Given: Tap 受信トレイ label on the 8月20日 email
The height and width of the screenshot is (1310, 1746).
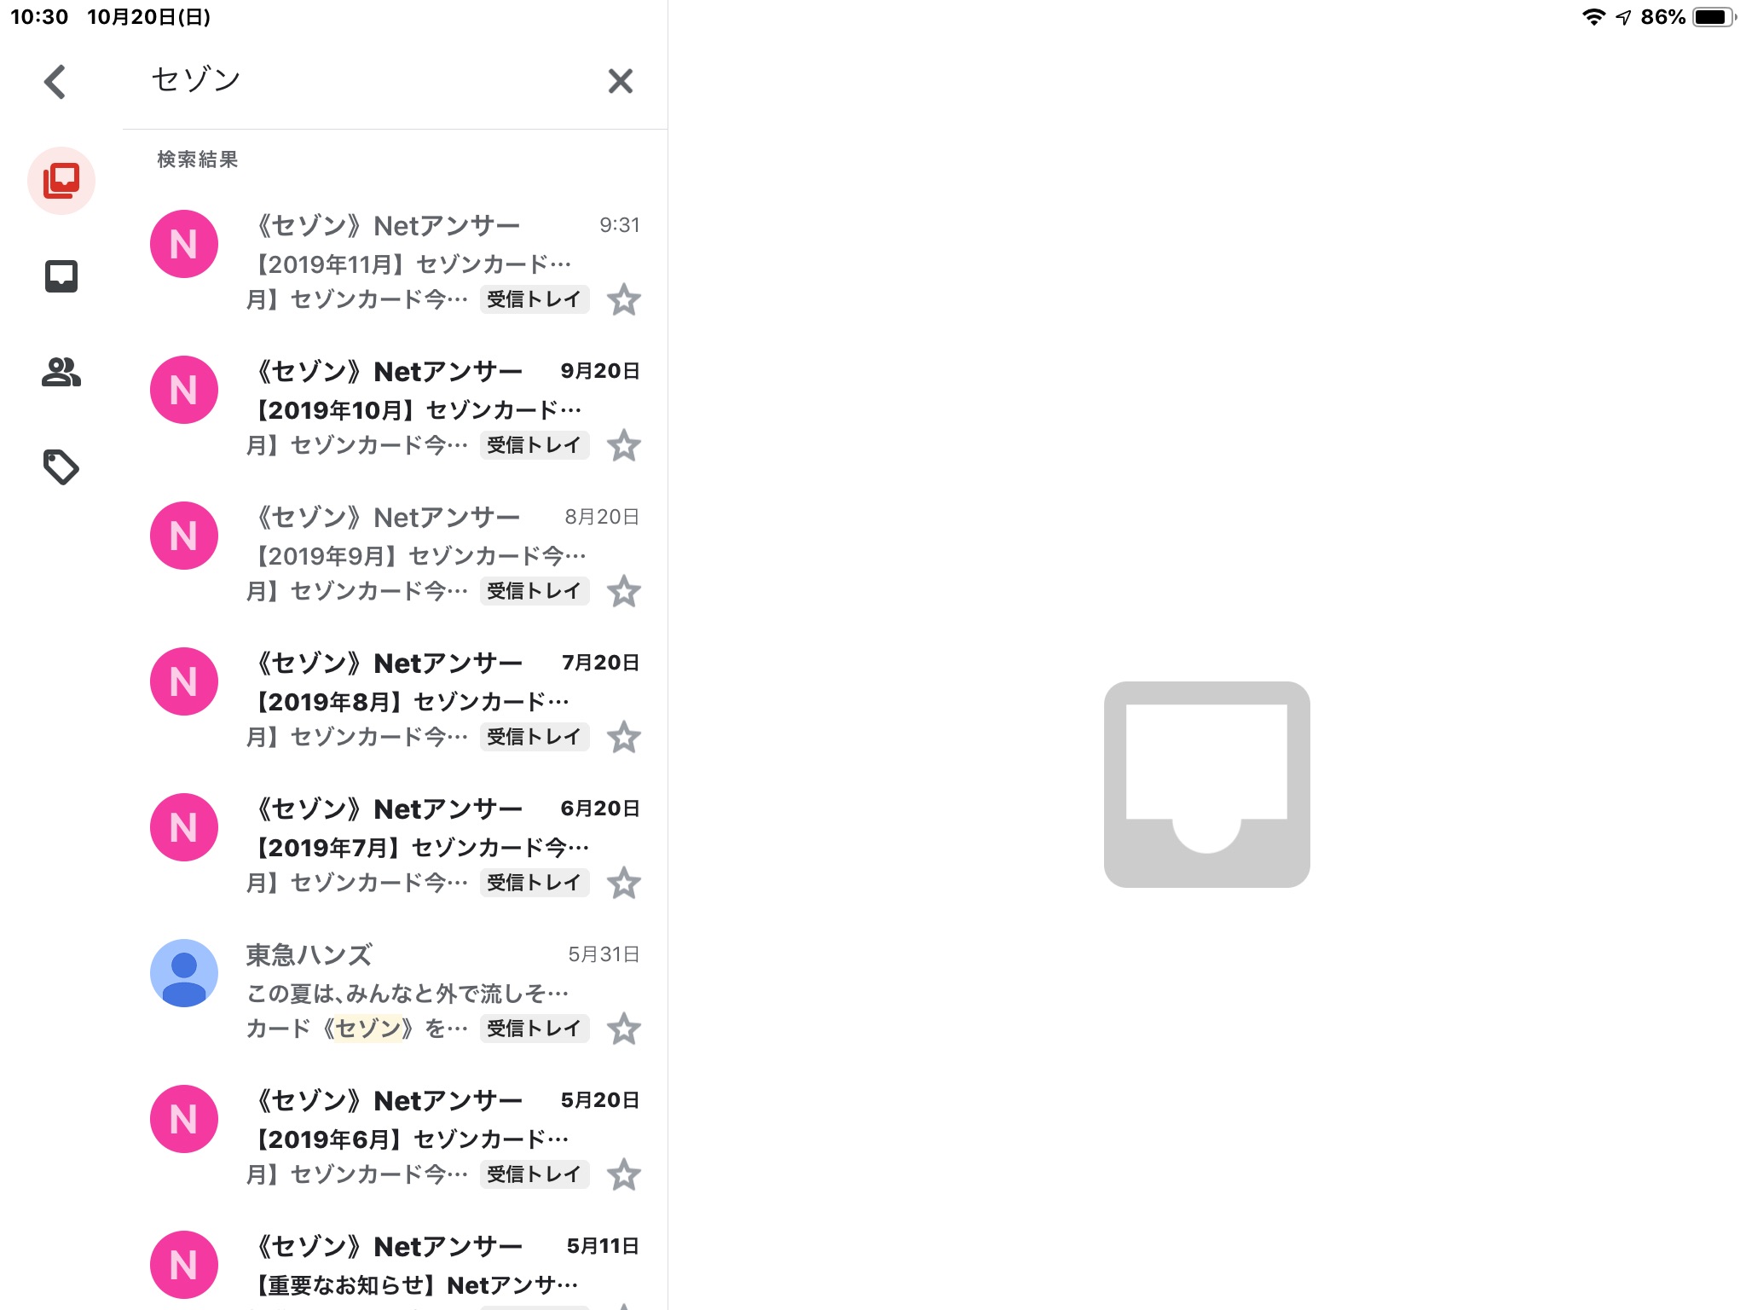Looking at the screenshot, I should click(x=535, y=591).
